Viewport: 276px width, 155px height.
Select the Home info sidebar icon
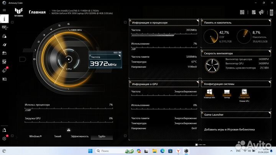(4, 19)
